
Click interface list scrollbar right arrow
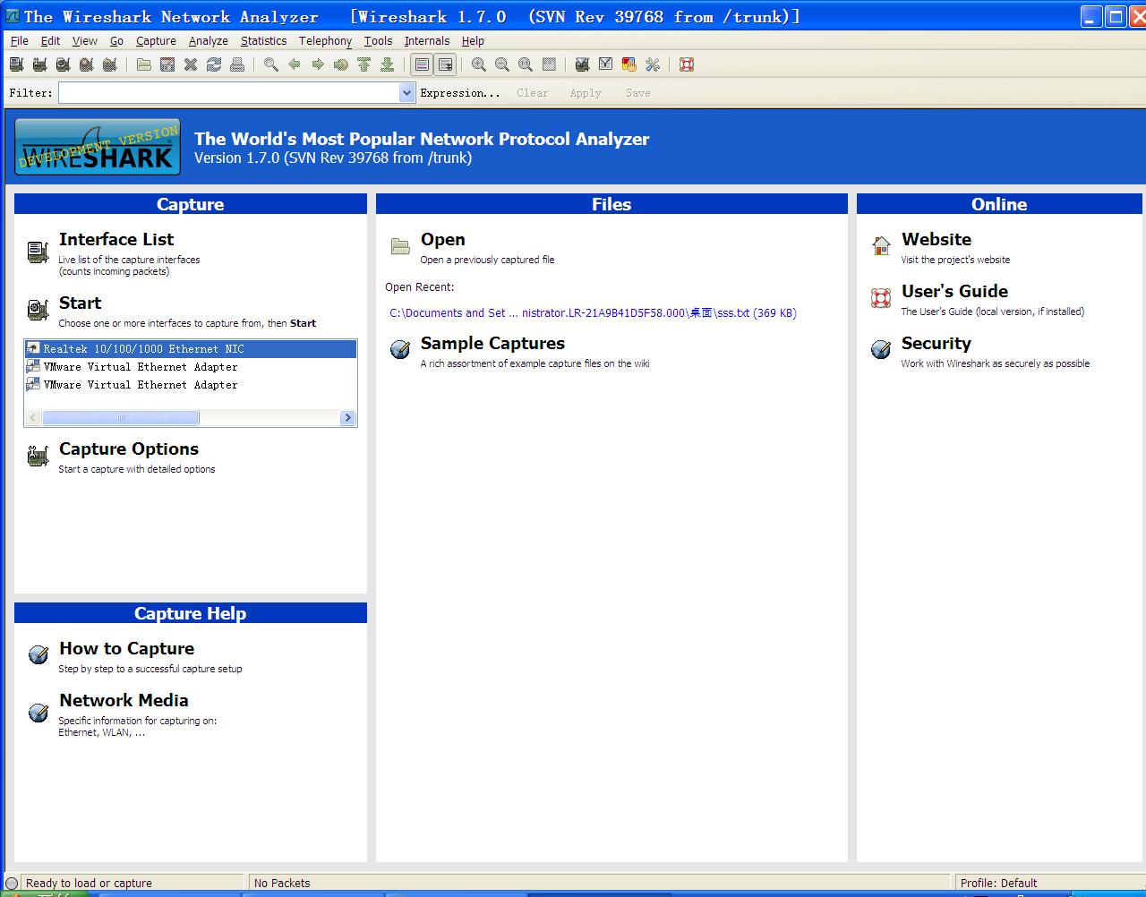(348, 418)
